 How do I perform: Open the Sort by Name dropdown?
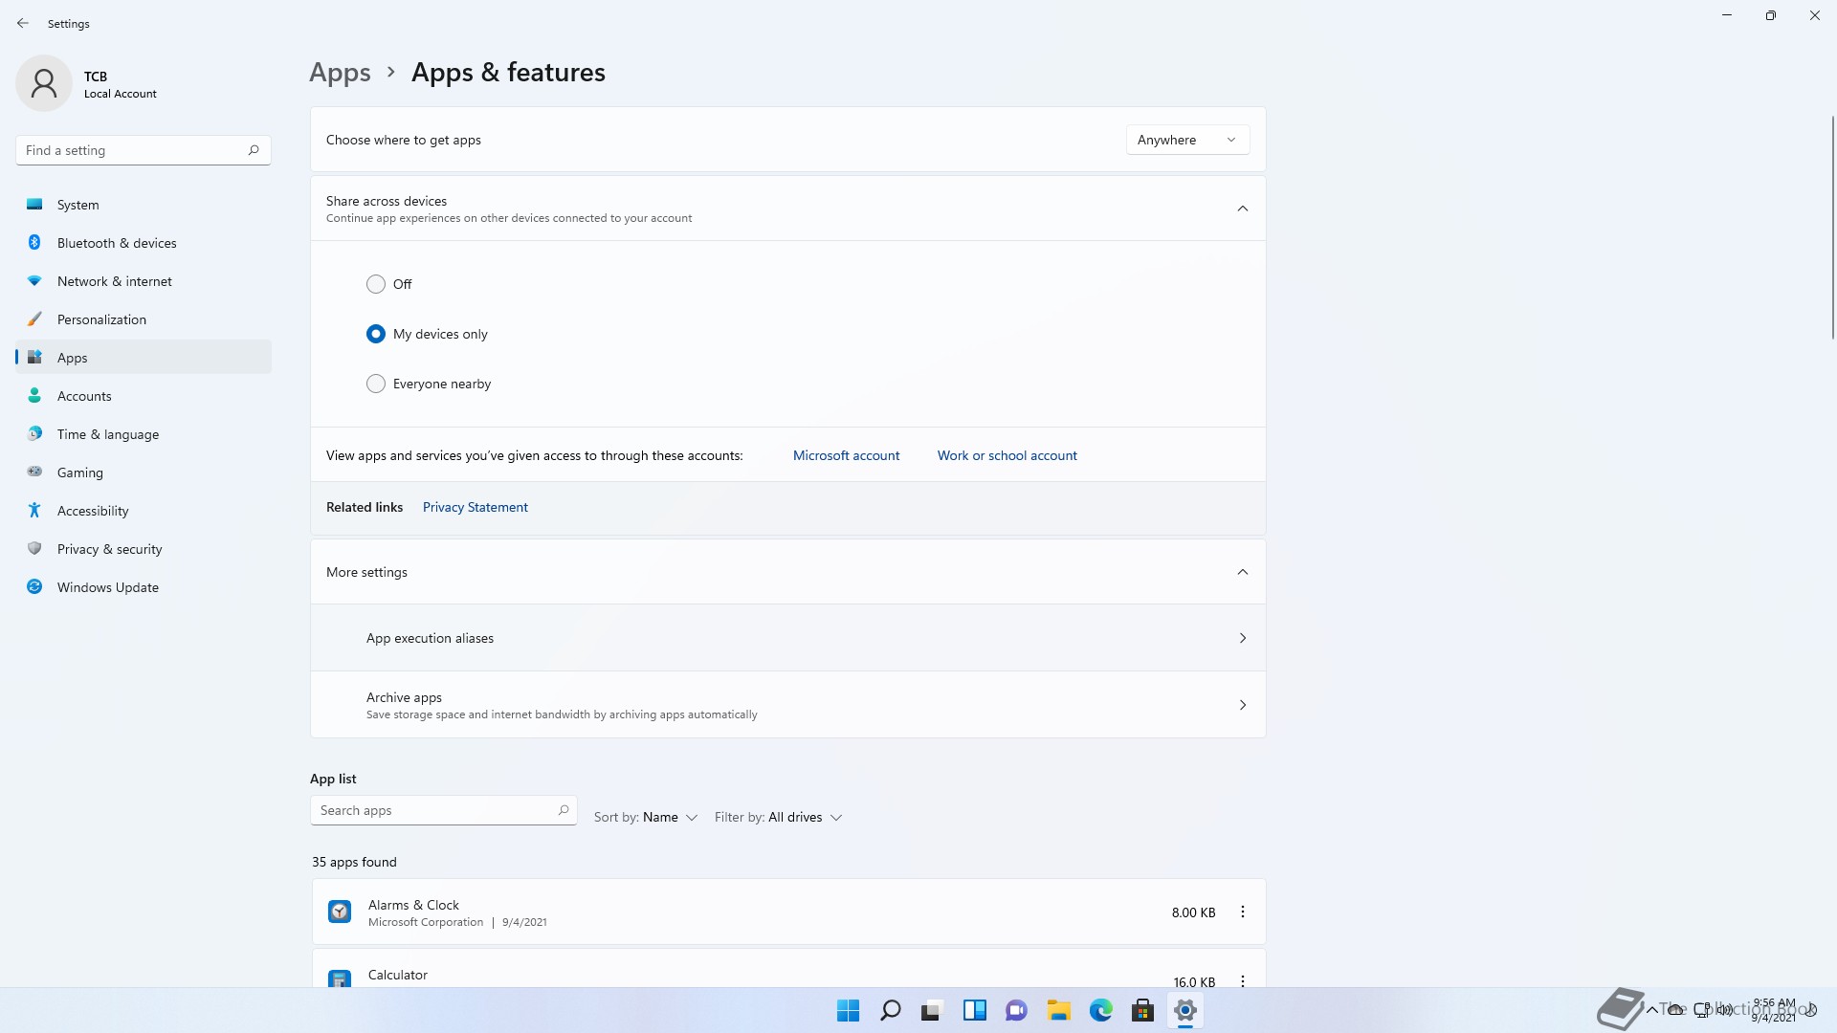pyautogui.click(x=646, y=817)
